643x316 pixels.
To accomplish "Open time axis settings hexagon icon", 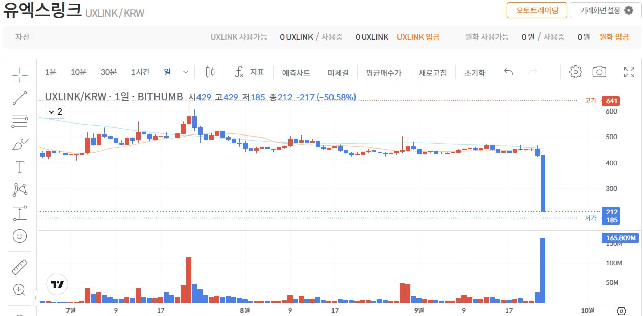I will (622, 310).
